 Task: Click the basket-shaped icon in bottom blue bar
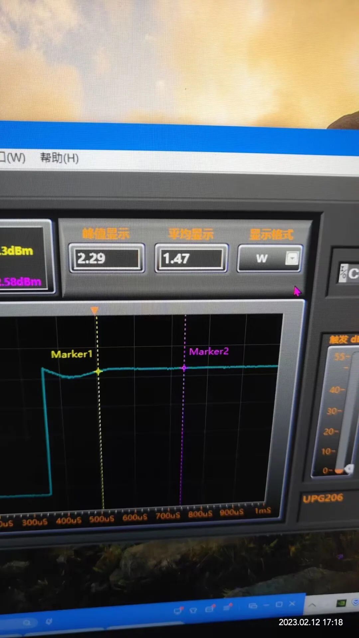click(193, 610)
